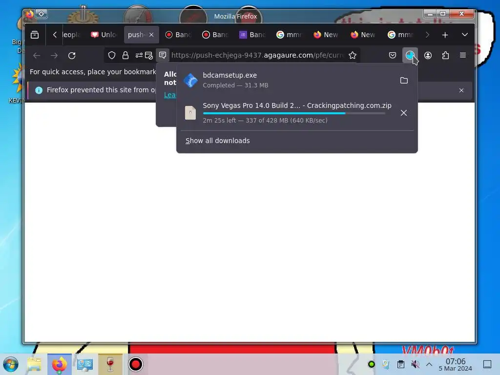
Task: Go back one page
Action: click(37, 56)
